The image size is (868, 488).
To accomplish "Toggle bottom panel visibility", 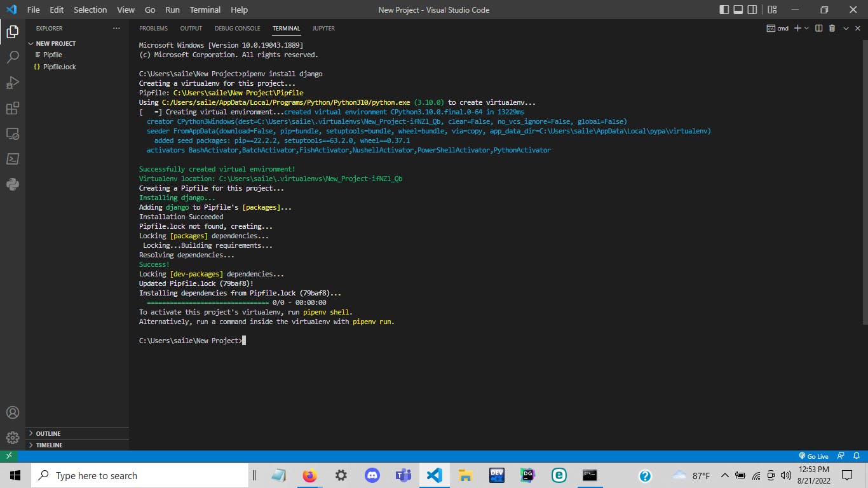I will [x=738, y=10].
